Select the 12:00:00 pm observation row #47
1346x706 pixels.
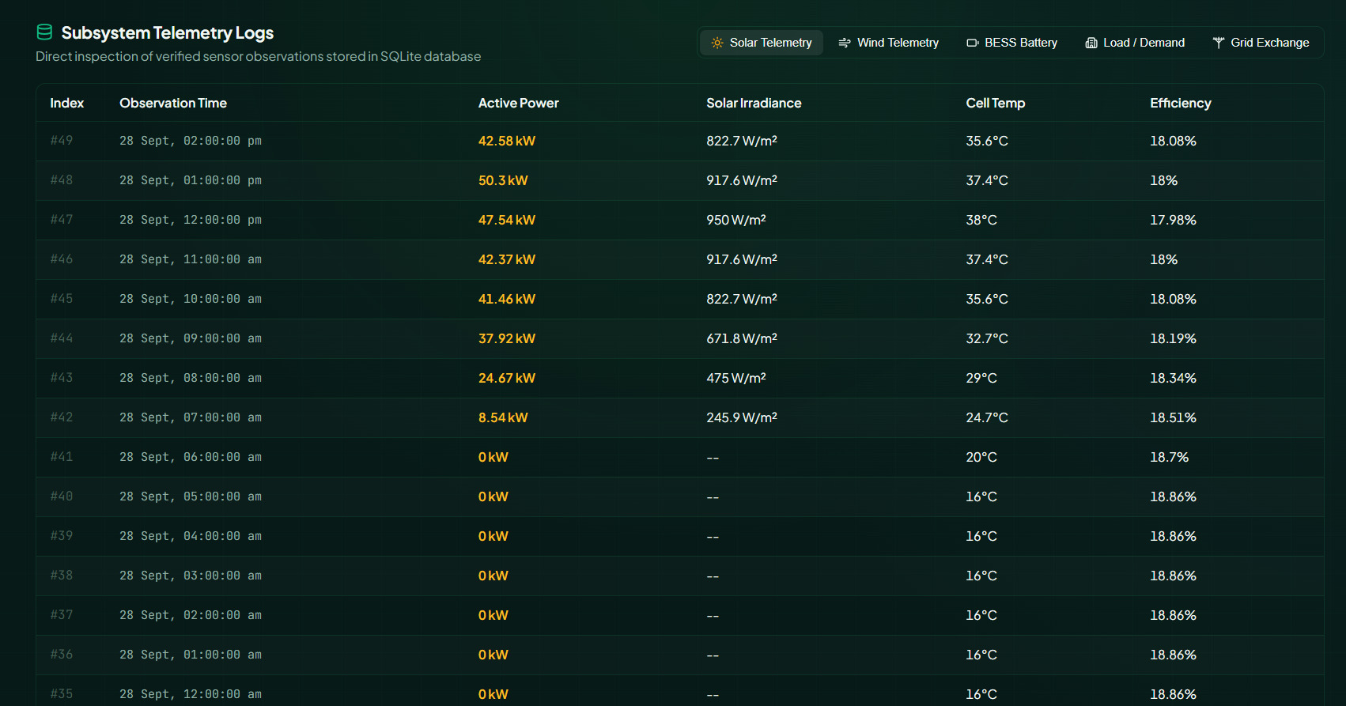[680, 220]
